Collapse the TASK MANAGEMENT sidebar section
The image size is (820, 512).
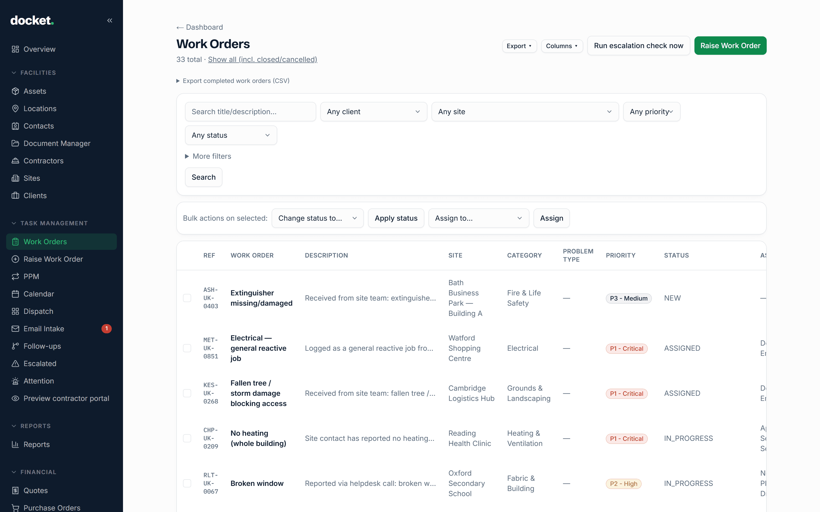50,223
